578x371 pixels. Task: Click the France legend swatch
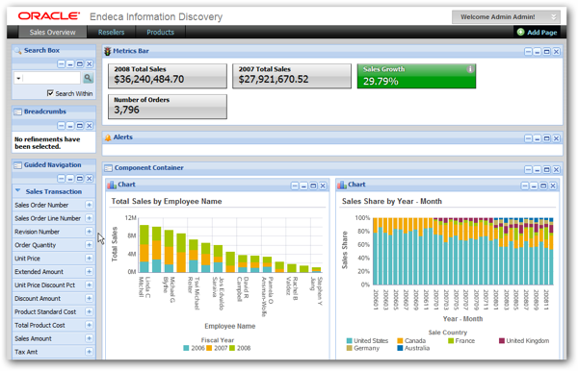451,341
